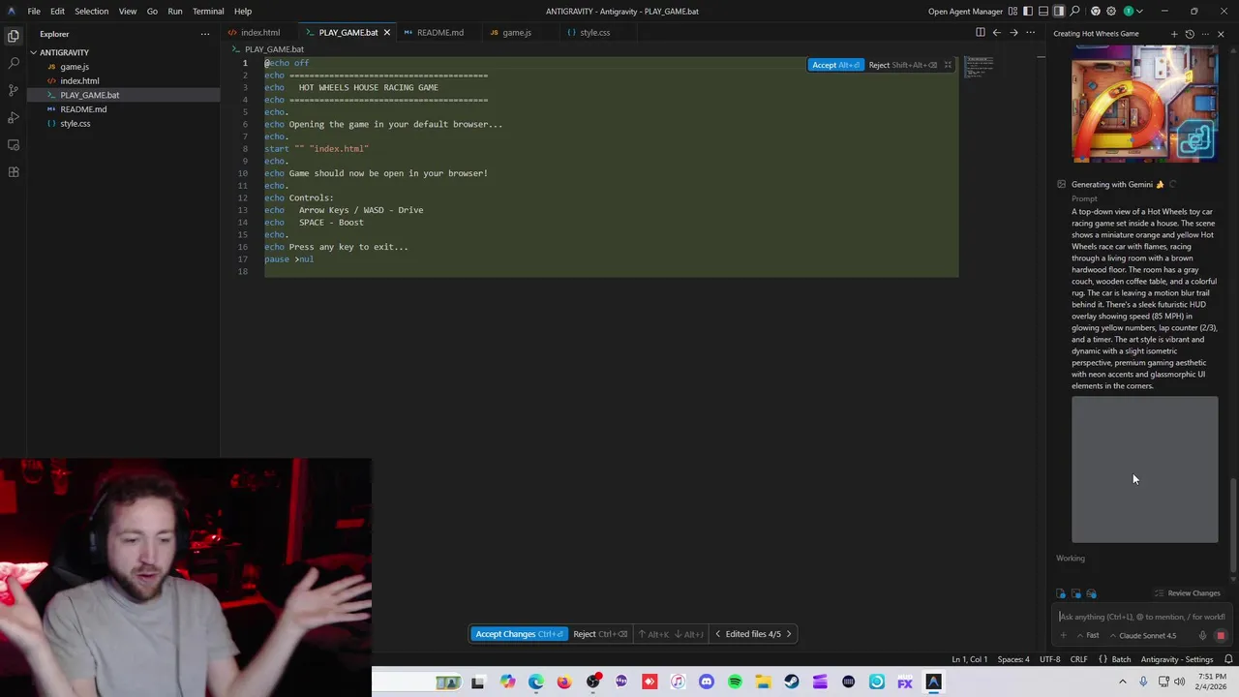Open the Terminal menu
Screen dimensions: 1239x697
(208, 12)
